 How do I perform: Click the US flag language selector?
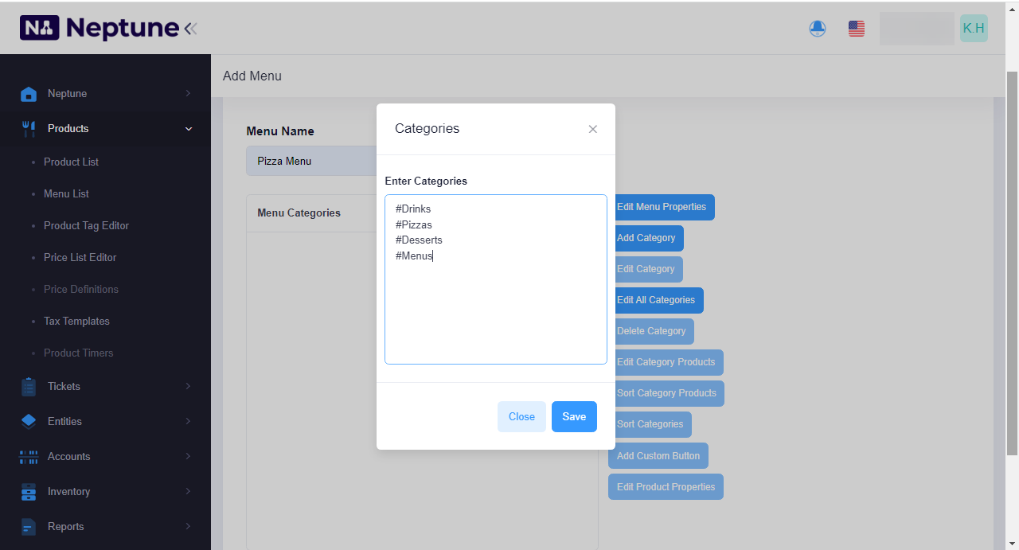tap(856, 28)
